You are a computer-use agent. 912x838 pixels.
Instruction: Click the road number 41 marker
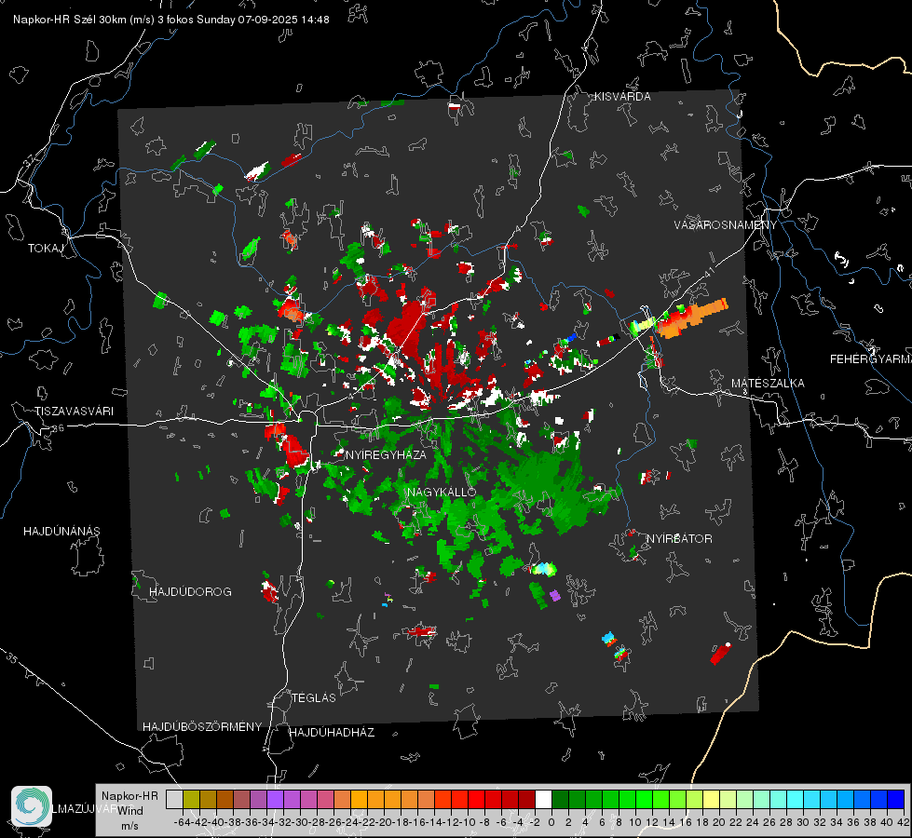(708, 273)
